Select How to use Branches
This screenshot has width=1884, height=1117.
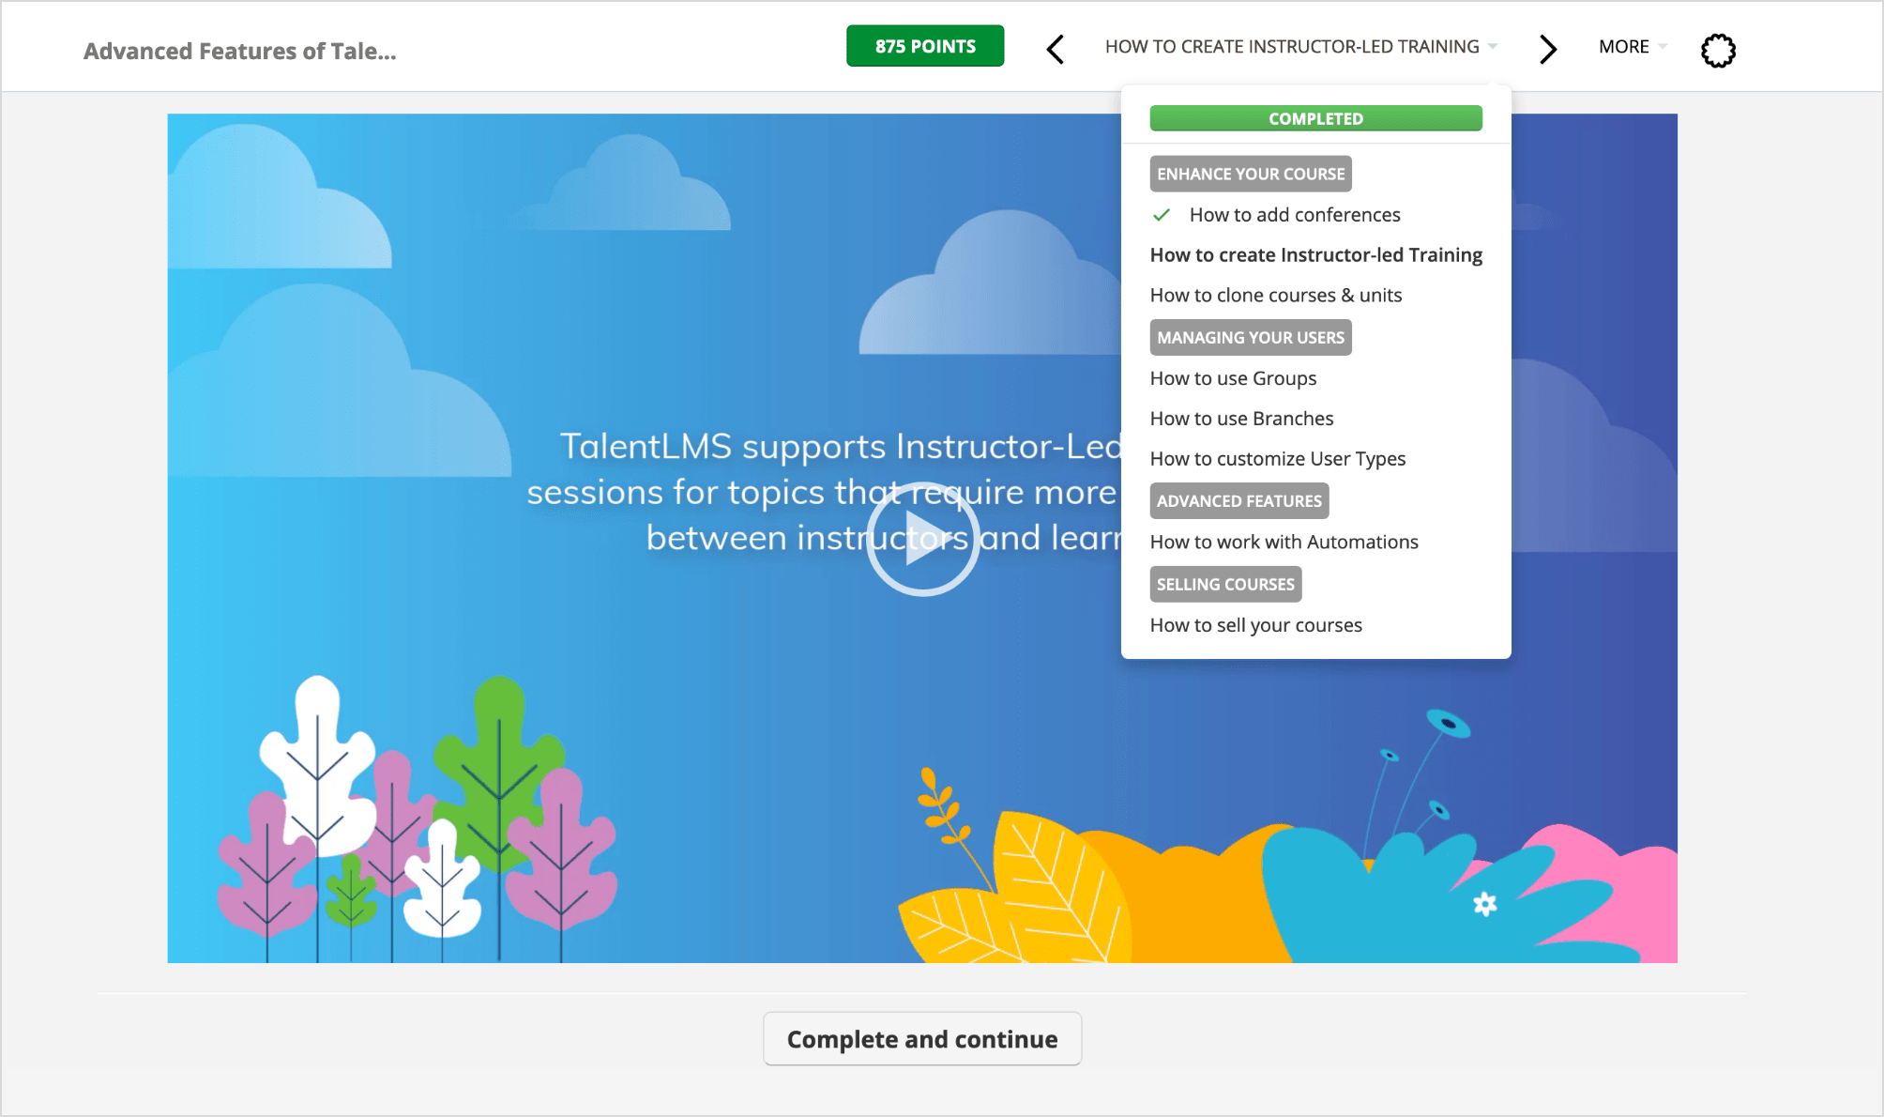point(1241,418)
